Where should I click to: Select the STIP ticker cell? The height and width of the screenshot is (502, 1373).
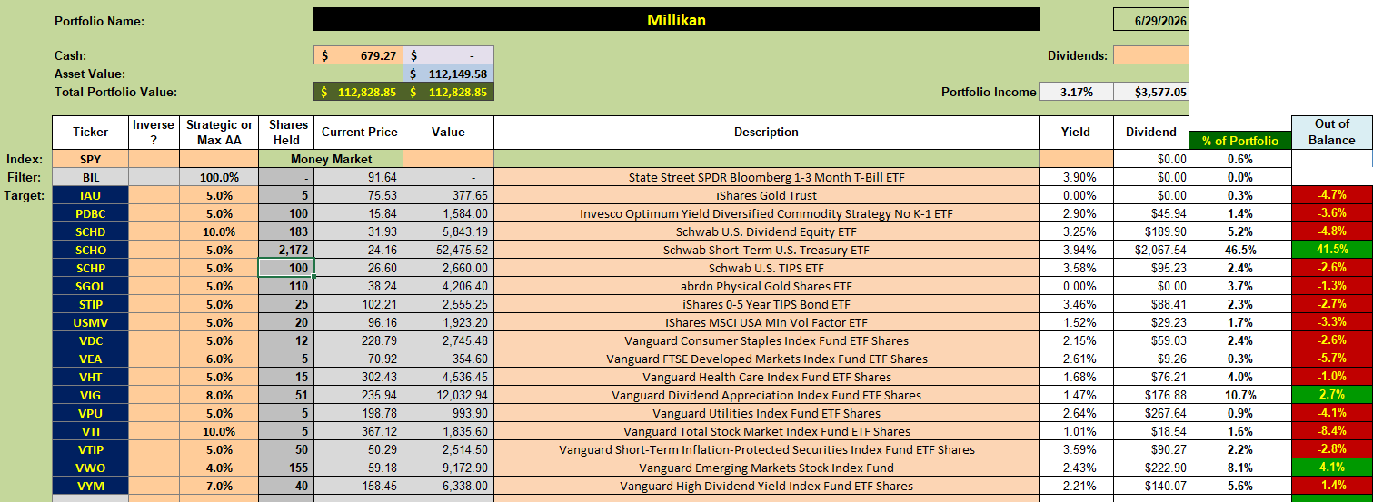[x=90, y=304]
